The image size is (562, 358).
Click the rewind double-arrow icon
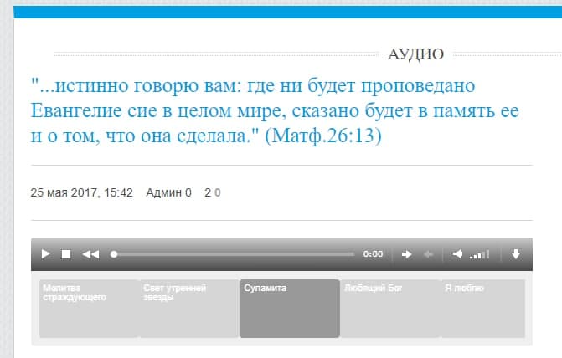(90, 254)
